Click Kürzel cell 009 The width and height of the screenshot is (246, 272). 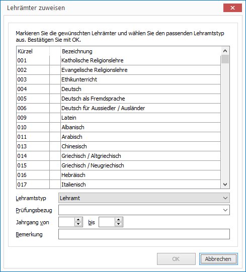[33, 118]
